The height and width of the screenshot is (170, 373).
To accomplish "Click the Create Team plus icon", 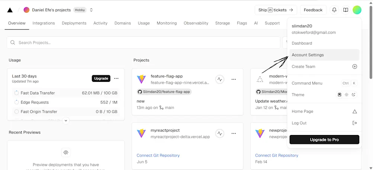I will 355,67.
